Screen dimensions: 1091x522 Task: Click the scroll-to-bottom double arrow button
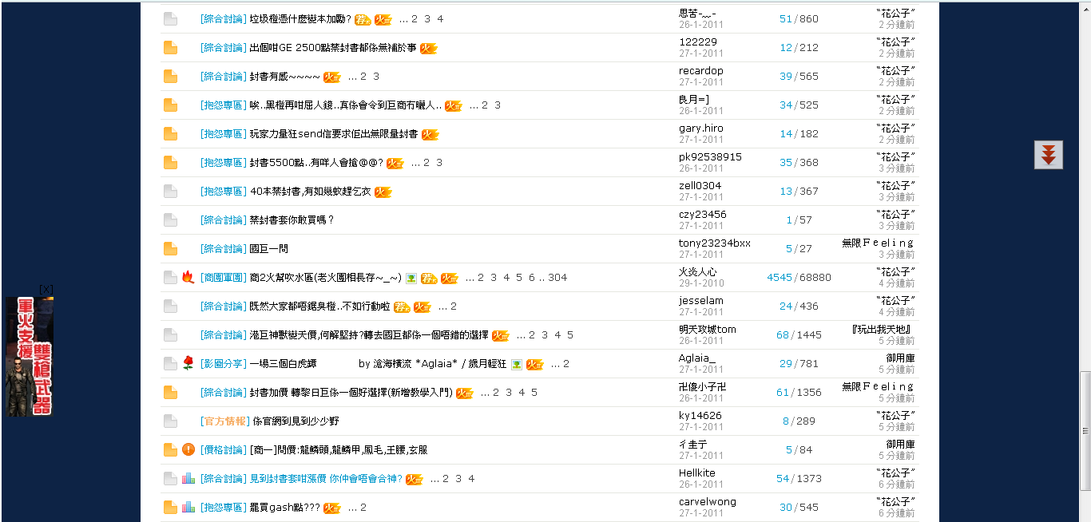[x=1049, y=155]
